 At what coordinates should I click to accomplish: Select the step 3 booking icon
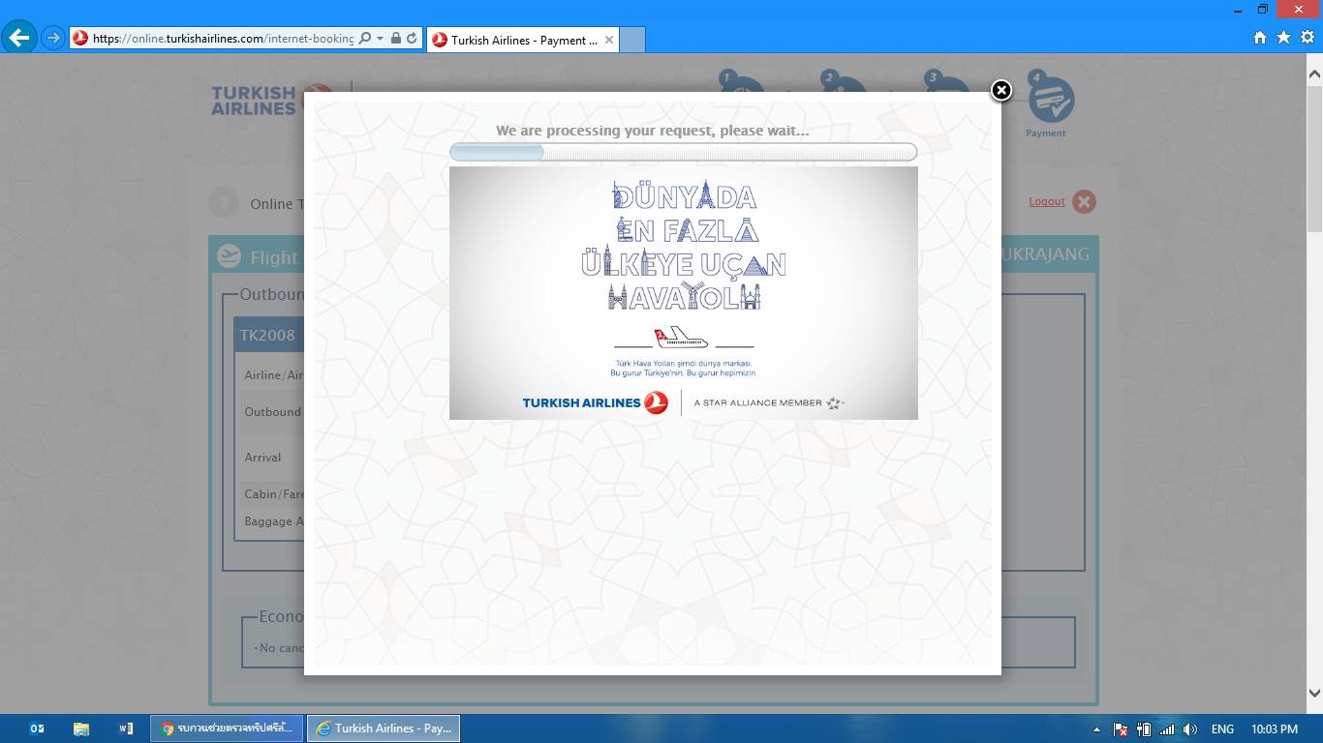click(946, 82)
